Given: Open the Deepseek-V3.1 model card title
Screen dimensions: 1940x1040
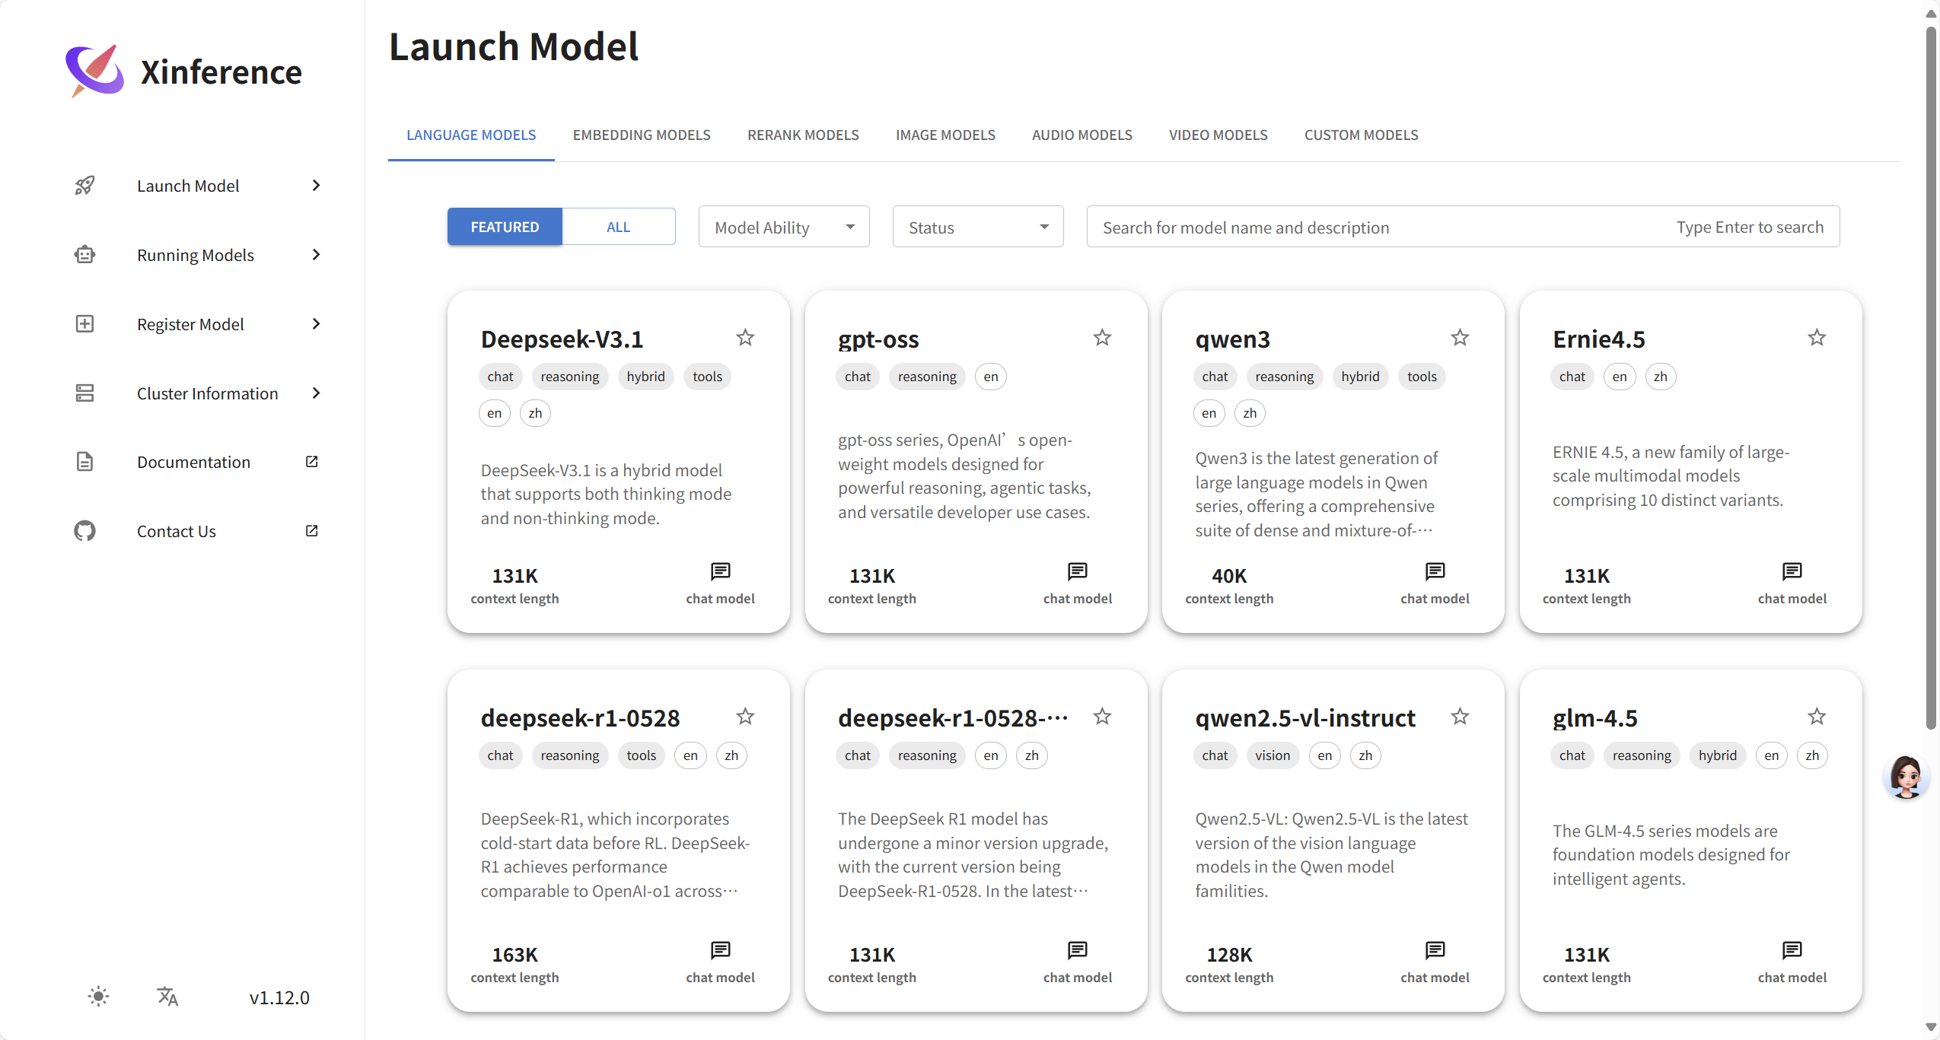Looking at the screenshot, I should click(562, 339).
